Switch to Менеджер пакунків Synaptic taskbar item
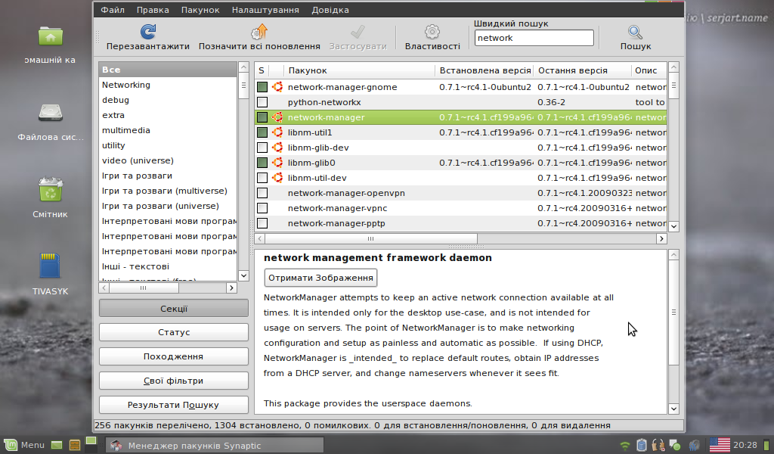This screenshot has width=774, height=454. (215, 445)
